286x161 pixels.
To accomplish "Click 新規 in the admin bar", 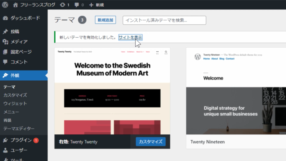I will click(100, 5).
